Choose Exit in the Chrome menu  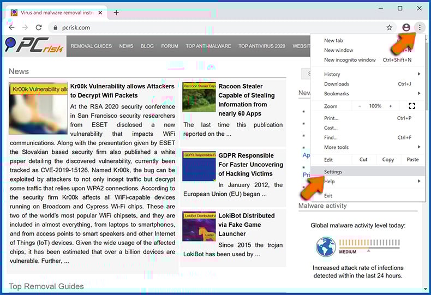pos(368,196)
